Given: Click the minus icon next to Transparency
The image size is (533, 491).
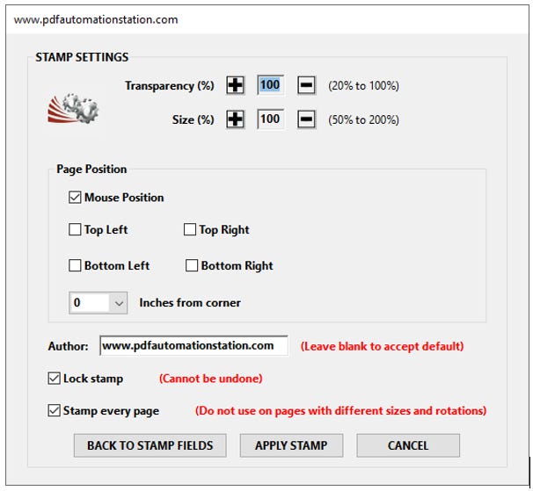Looking at the screenshot, I should click(x=306, y=85).
